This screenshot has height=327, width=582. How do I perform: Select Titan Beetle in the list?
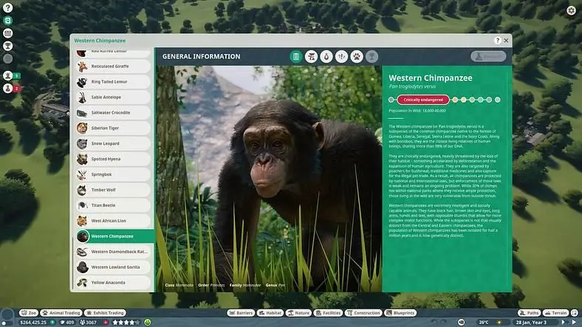(113, 205)
